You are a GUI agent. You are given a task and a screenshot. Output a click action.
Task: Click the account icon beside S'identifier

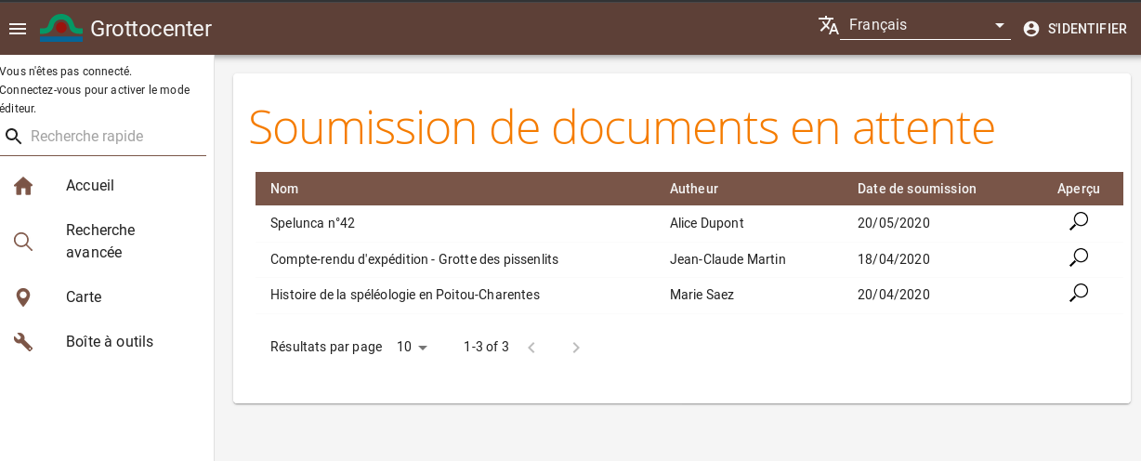[1031, 29]
